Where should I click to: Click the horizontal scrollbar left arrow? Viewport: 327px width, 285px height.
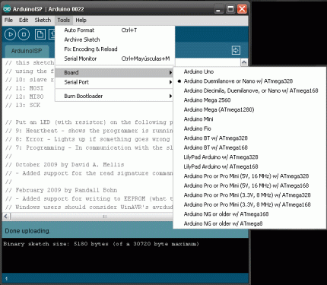coord(6,217)
